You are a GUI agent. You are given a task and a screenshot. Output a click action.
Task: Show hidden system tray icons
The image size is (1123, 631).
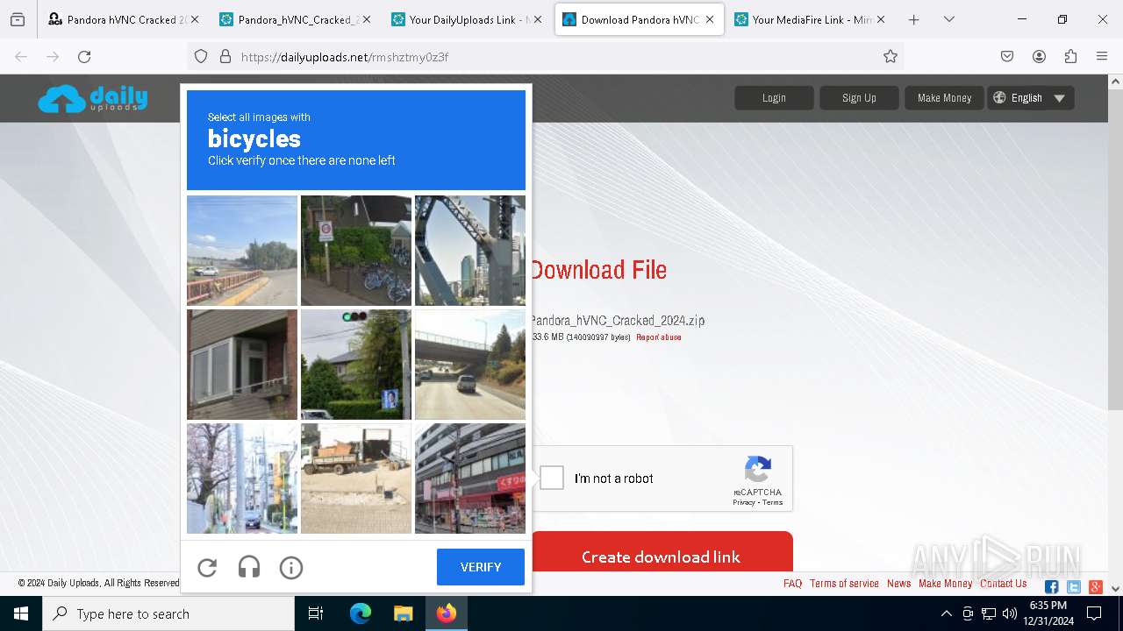[946, 613]
